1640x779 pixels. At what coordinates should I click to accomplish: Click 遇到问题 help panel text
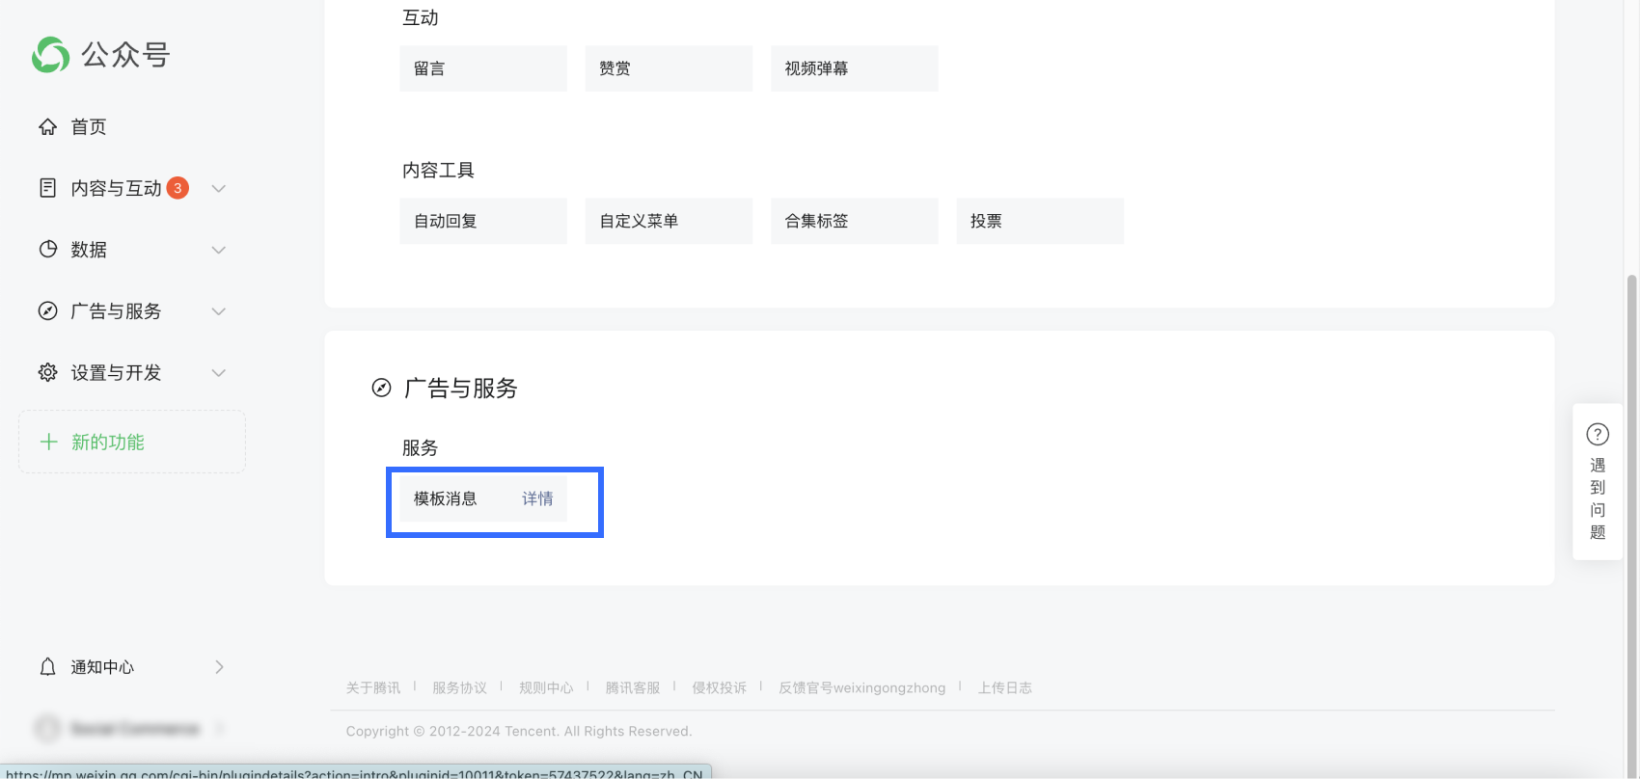[x=1598, y=498]
